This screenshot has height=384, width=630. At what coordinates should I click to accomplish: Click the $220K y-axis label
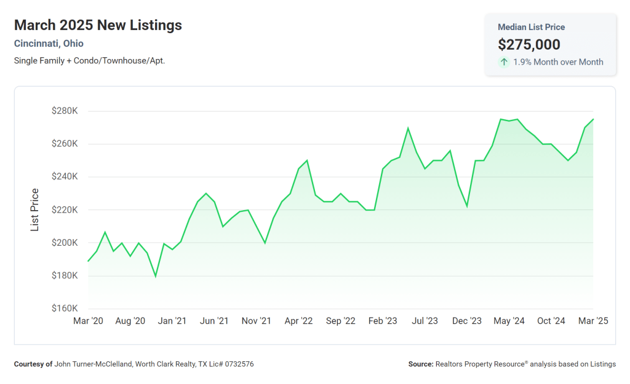65,210
